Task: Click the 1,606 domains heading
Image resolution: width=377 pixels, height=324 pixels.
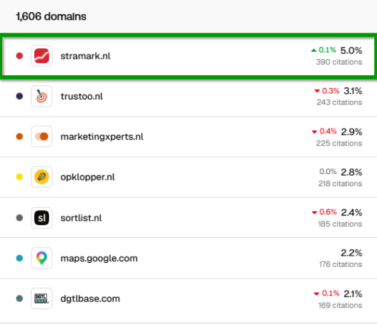Action: tap(51, 16)
